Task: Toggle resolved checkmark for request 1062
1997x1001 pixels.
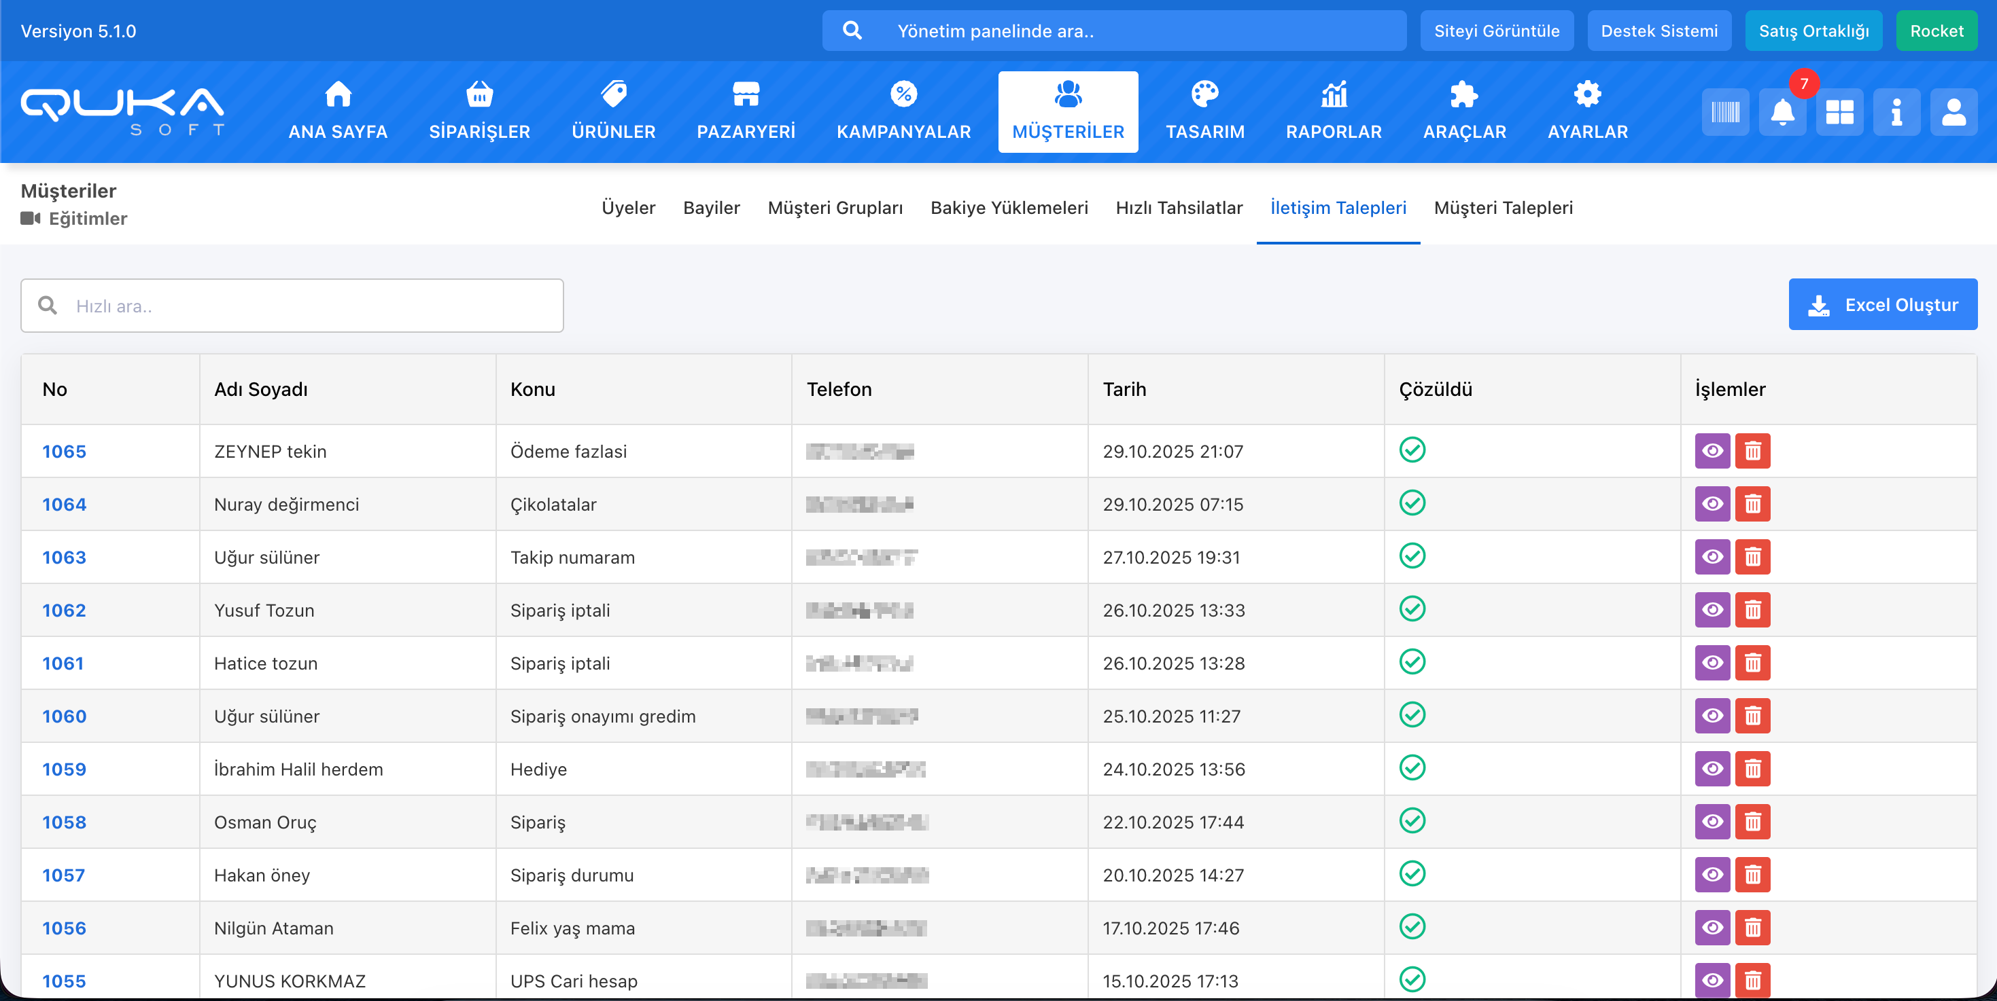Action: (x=1412, y=609)
